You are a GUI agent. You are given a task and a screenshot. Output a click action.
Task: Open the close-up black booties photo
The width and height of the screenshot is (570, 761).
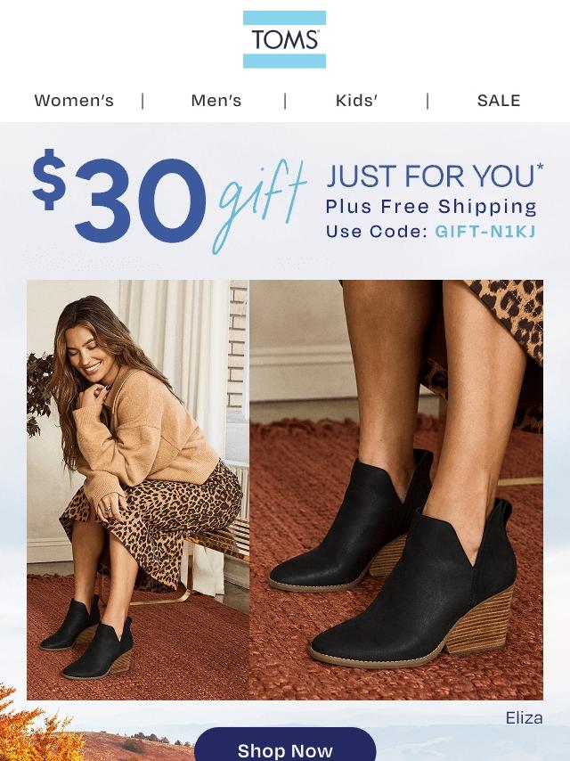(x=396, y=490)
